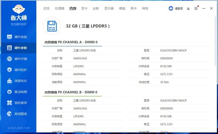
Task: Click 请登录 to sign in
Action: (176, 8)
